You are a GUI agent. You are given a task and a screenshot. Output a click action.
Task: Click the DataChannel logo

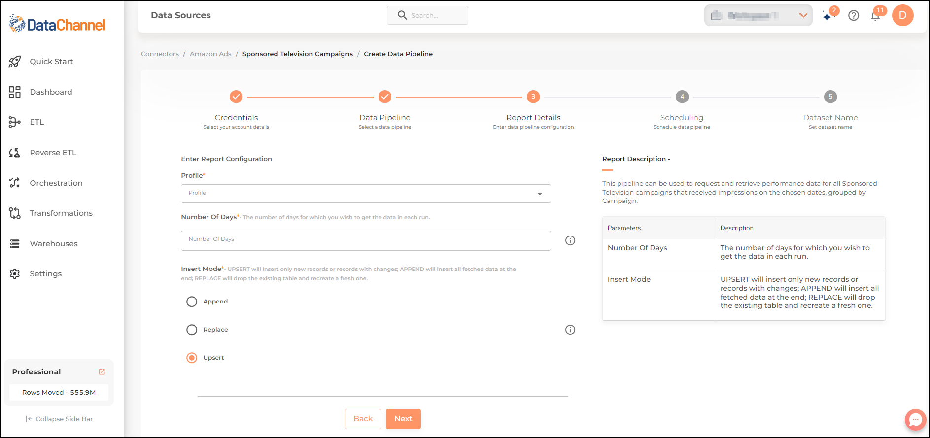pyautogui.click(x=57, y=24)
